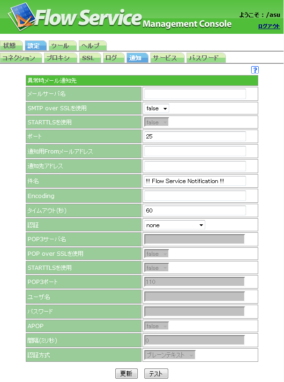Open the ヘルプ tab

pos(91,46)
